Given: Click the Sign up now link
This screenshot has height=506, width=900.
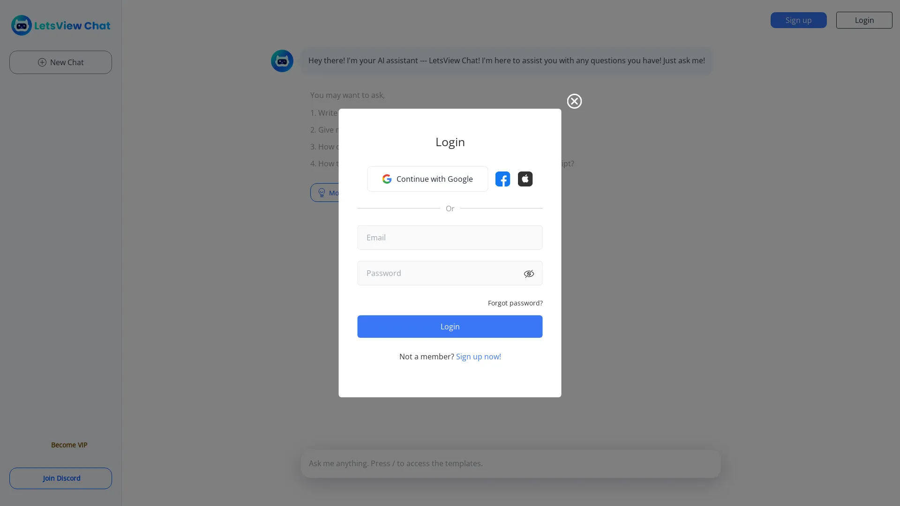Looking at the screenshot, I should point(479,357).
